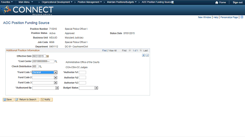
Task: Click the department text DC 61- Courtroom/Civil
Action: coord(77,46)
